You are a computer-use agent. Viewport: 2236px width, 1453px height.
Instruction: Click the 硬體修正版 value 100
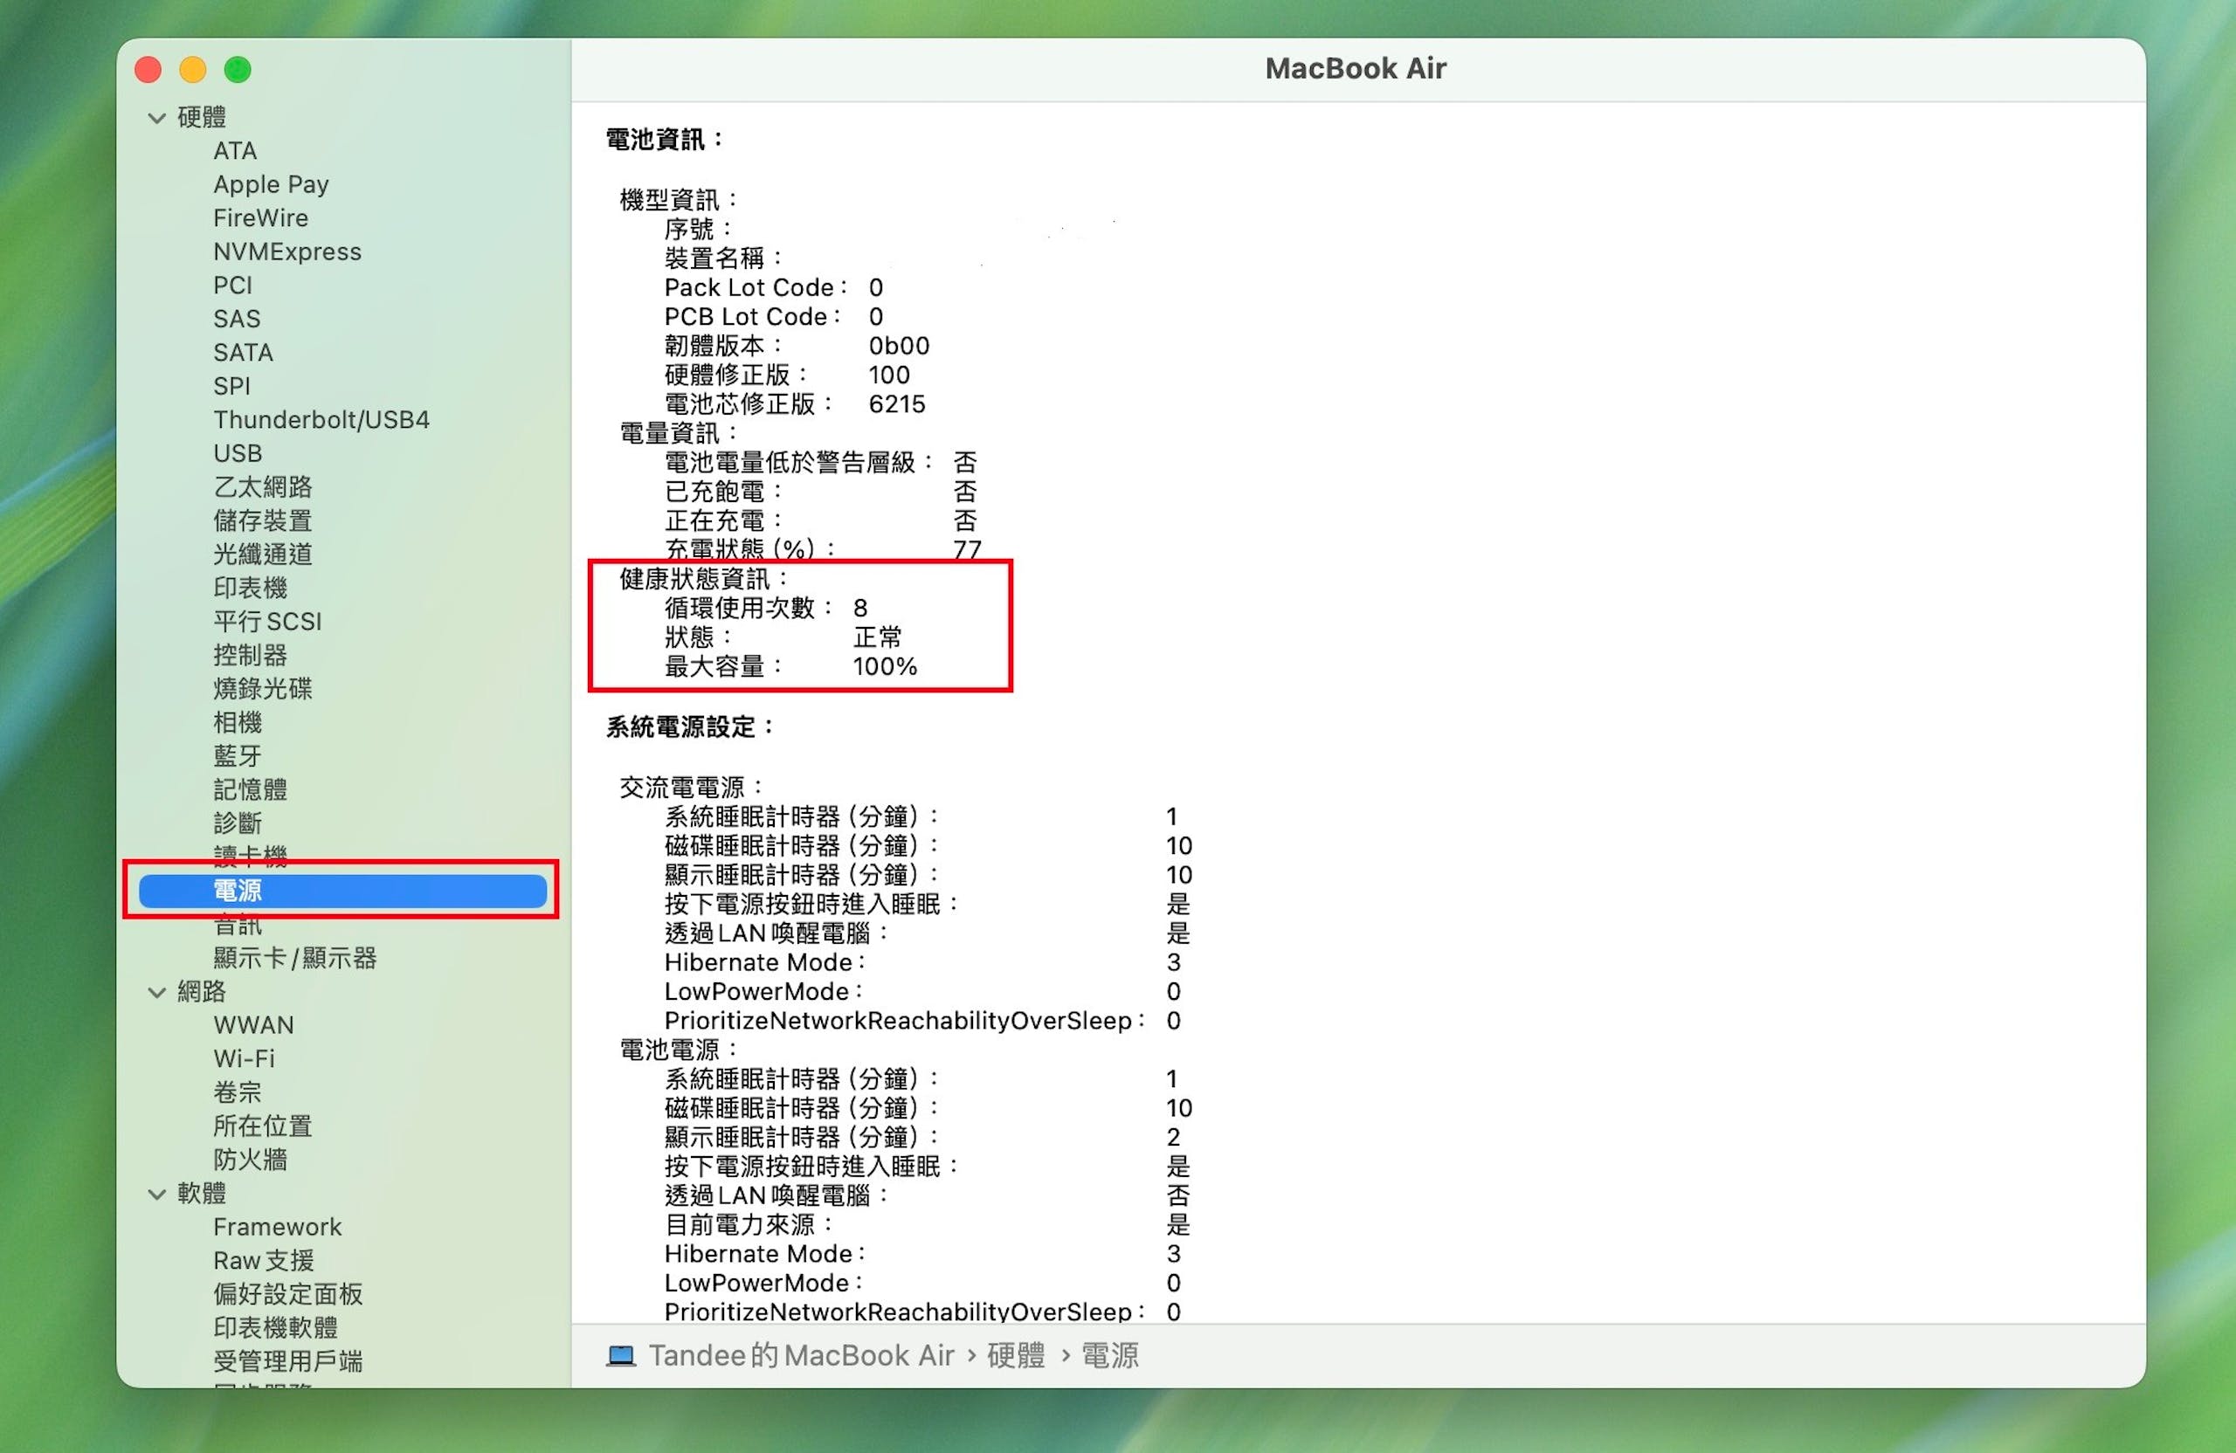coord(889,375)
